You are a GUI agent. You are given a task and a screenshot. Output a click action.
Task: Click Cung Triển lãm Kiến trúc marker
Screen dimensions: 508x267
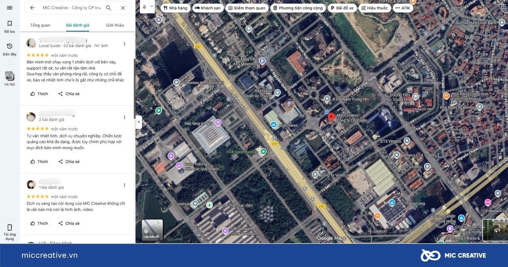point(179,165)
